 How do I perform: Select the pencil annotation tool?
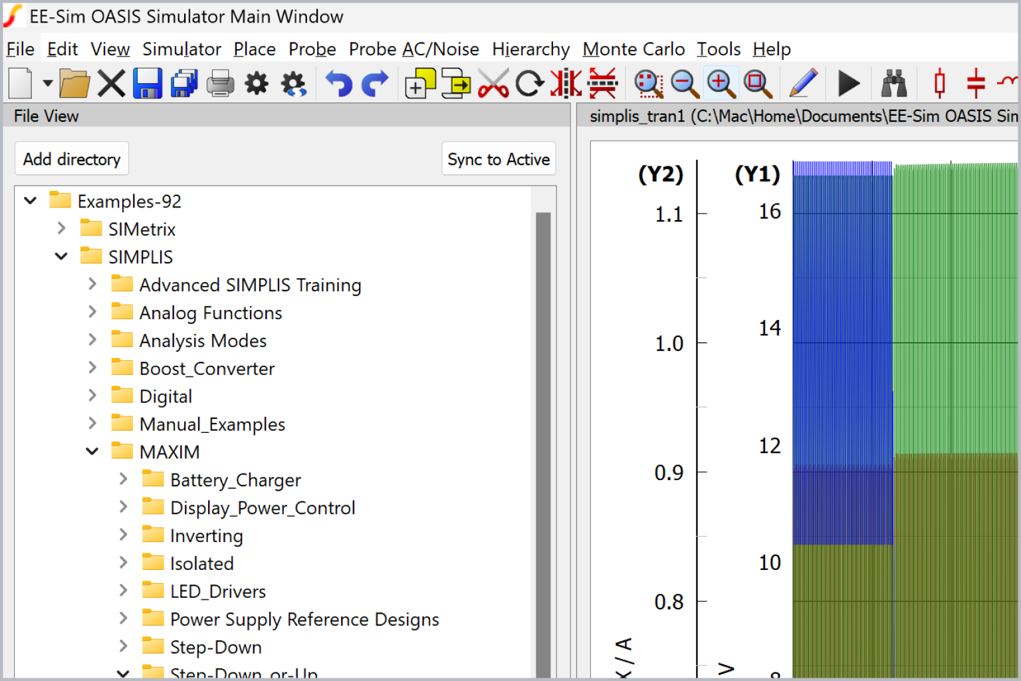803,83
